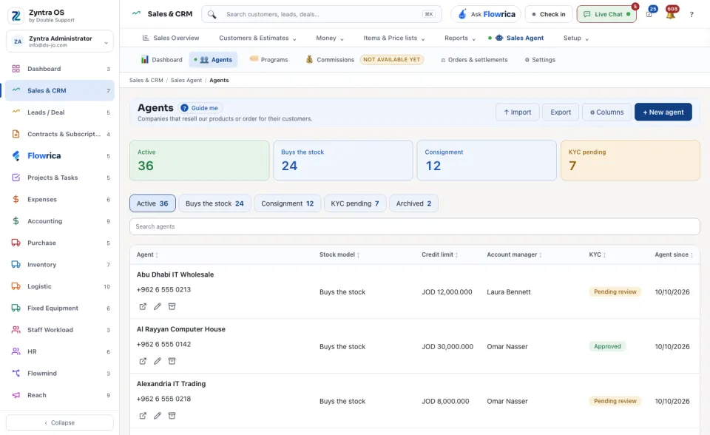710x435 pixels.
Task: Archive Alexandria IT Trading agent
Action: [x=172, y=416]
